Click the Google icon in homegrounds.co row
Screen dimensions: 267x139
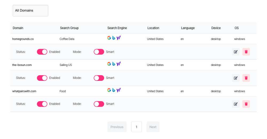point(109,38)
